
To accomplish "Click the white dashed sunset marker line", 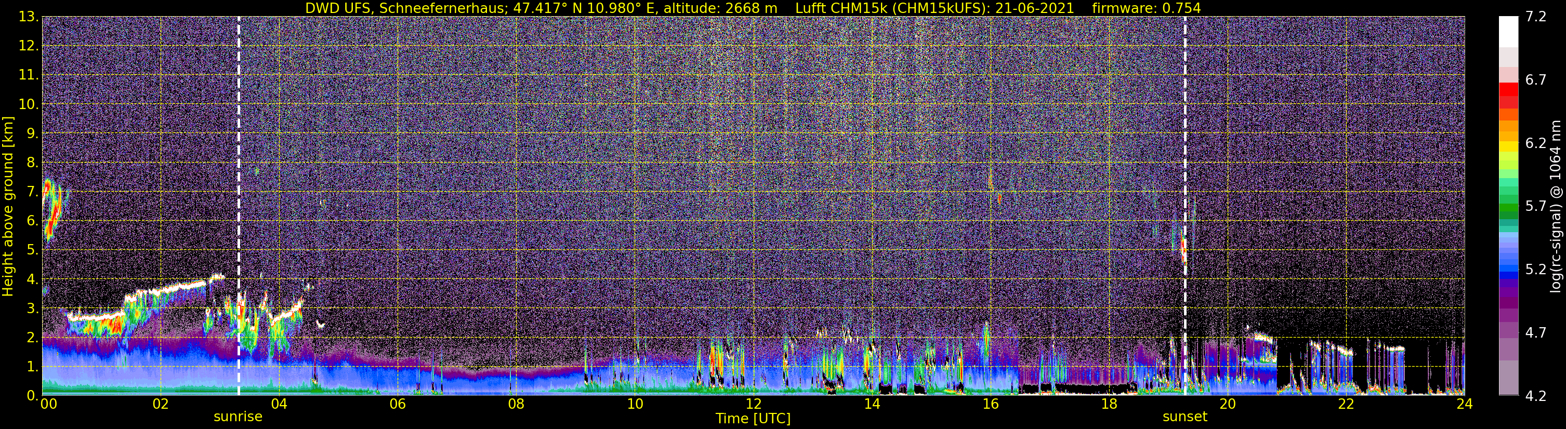I will point(1185,207).
